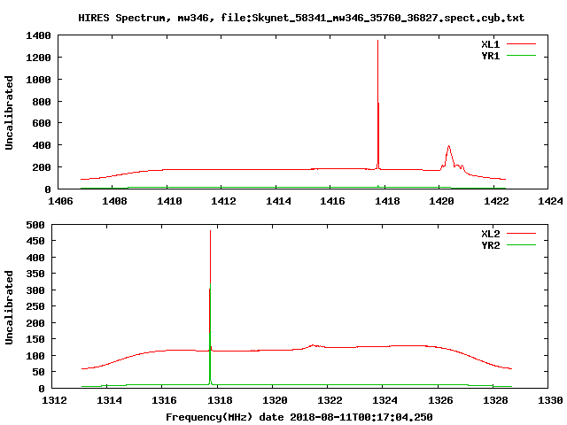Viewport: 567px width, 425px height.
Task: Click the 1422 x-axis tick label
Action: point(496,201)
